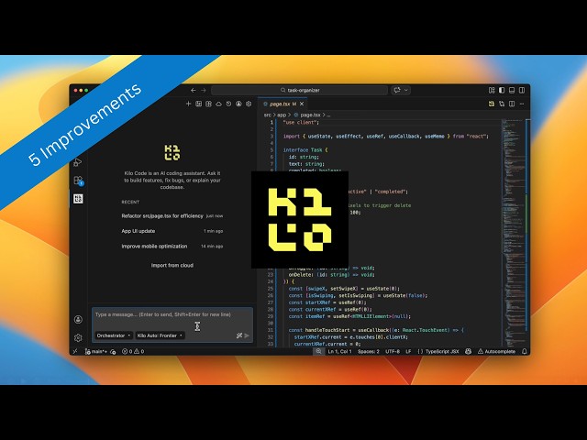Open the Kilo marketplace grid icon in panel header
Viewport: 587px width, 440px height.
[x=208, y=104]
